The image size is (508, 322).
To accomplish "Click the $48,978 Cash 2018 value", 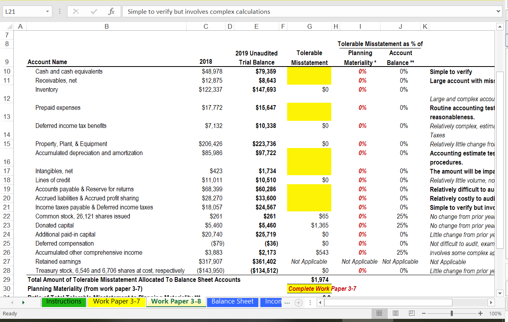I will pos(212,71).
